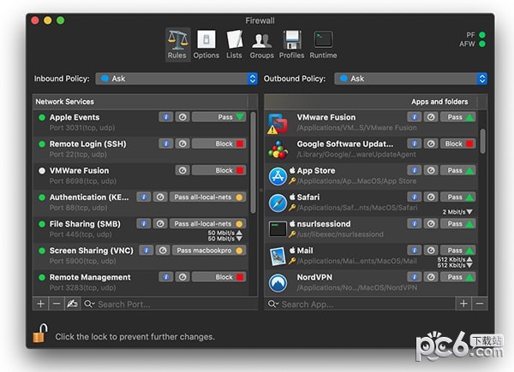Show info for Apple Events service
This screenshot has height=372, width=514.
[x=166, y=117]
